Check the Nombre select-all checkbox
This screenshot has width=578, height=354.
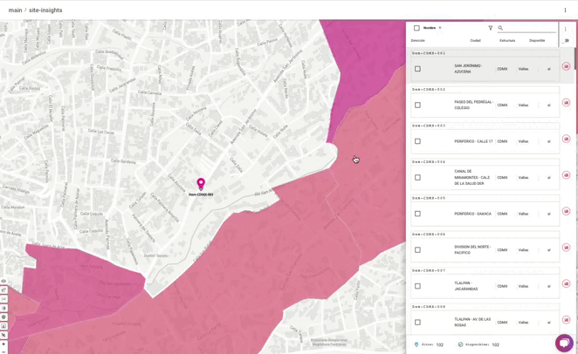(x=416, y=28)
